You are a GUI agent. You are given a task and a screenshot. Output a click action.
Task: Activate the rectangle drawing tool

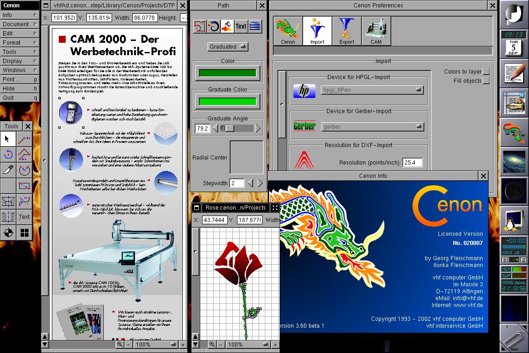click(24, 186)
